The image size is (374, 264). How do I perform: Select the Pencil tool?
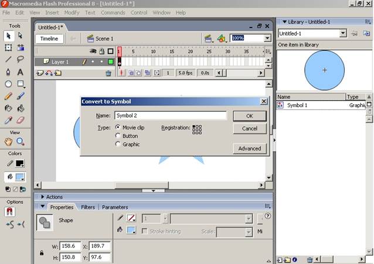tap(9, 96)
